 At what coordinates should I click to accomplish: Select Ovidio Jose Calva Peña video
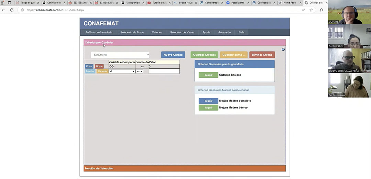[x=349, y=61]
